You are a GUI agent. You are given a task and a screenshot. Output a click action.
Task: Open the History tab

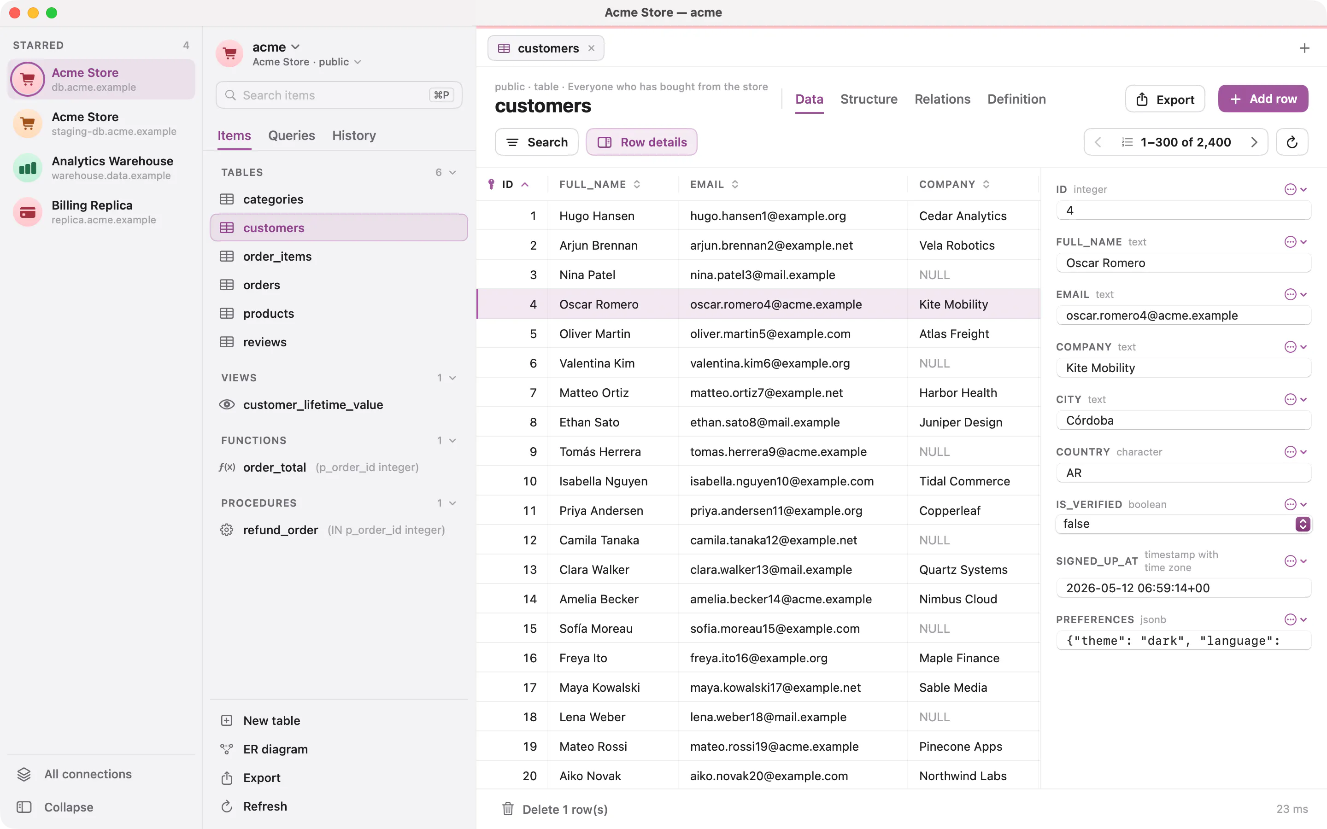coord(354,135)
